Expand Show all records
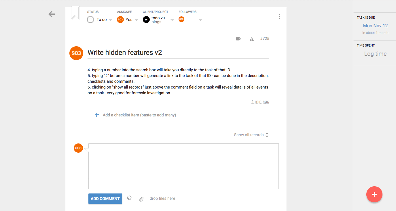396x211 pixels. pos(251,135)
